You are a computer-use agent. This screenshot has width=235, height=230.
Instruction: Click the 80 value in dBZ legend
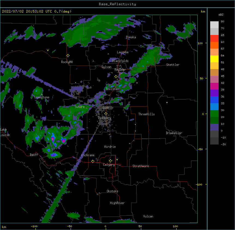[x=222, y=22]
